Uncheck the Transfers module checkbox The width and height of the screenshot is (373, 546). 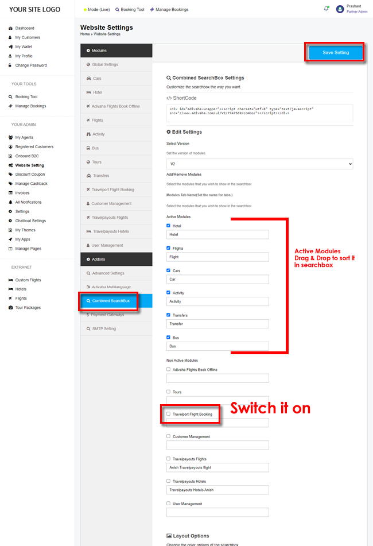pos(168,315)
